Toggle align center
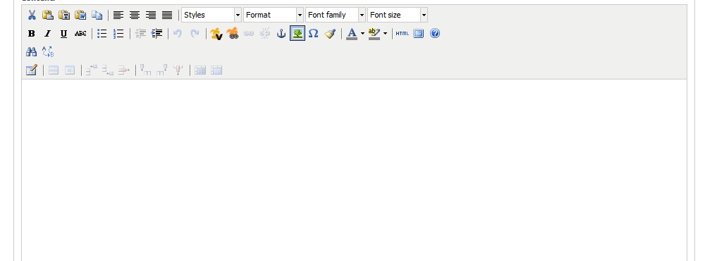Image resolution: width=705 pixels, height=261 pixels. (135, 15)
